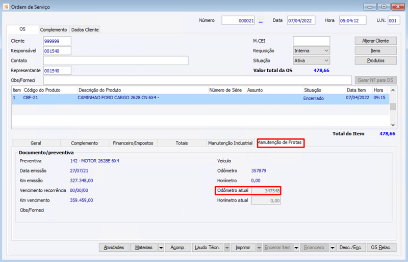Click the application icon in title bar
408x262 pixels.
pos(6,7)
